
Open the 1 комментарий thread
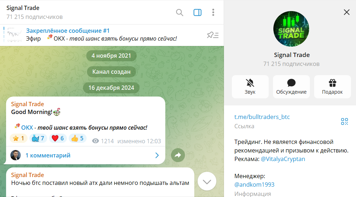(x=48, y=155)
